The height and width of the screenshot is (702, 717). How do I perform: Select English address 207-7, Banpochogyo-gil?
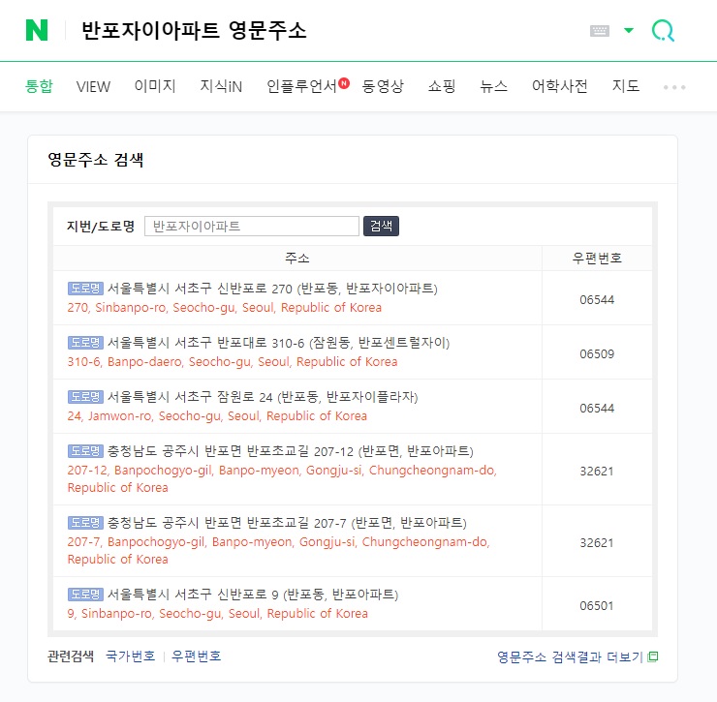(278, 550)
